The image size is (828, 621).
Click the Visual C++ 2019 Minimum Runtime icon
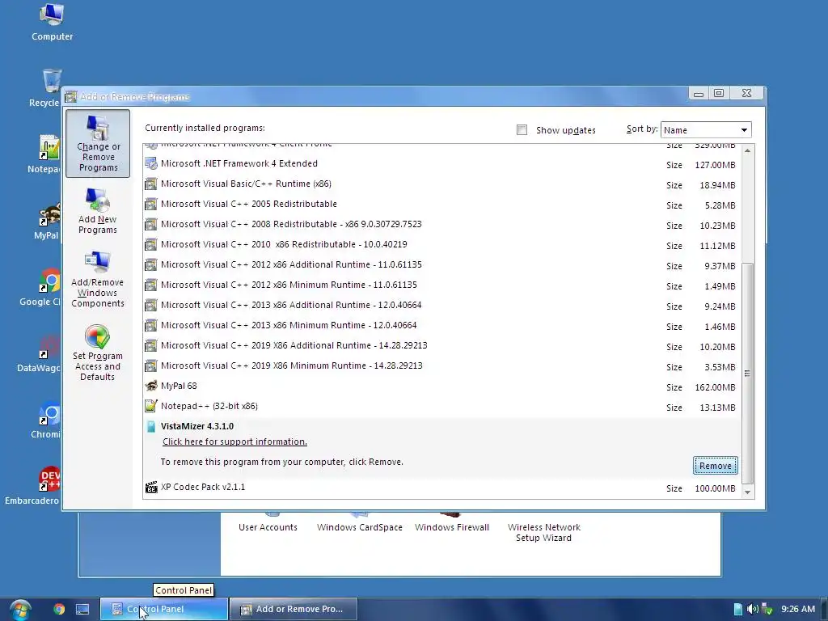tap(151, 365)
